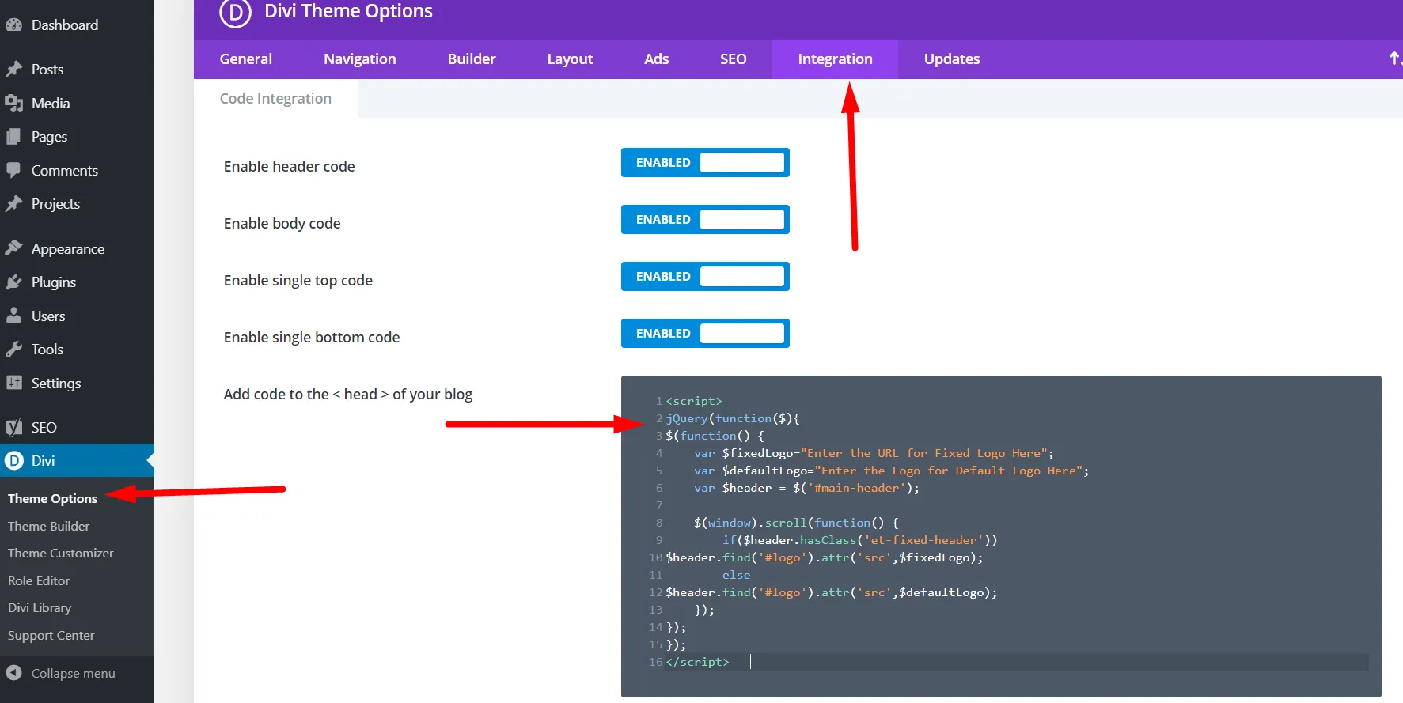Screen dimensions: 1403x703
Task: Disable the single bottom code switch
Action: [705, 334]
